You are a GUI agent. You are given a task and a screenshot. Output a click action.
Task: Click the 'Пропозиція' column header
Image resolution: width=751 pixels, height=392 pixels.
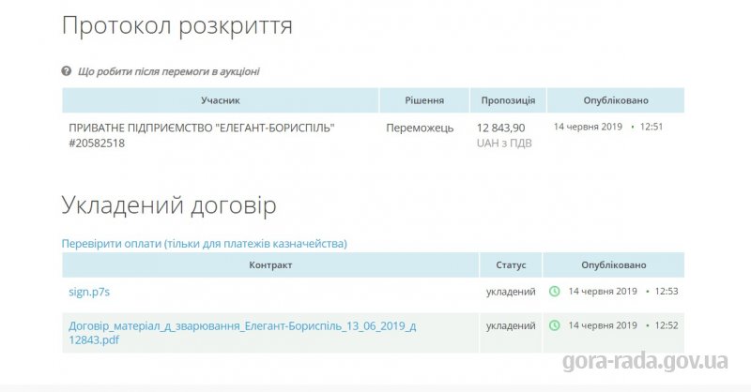coord(508,100)
